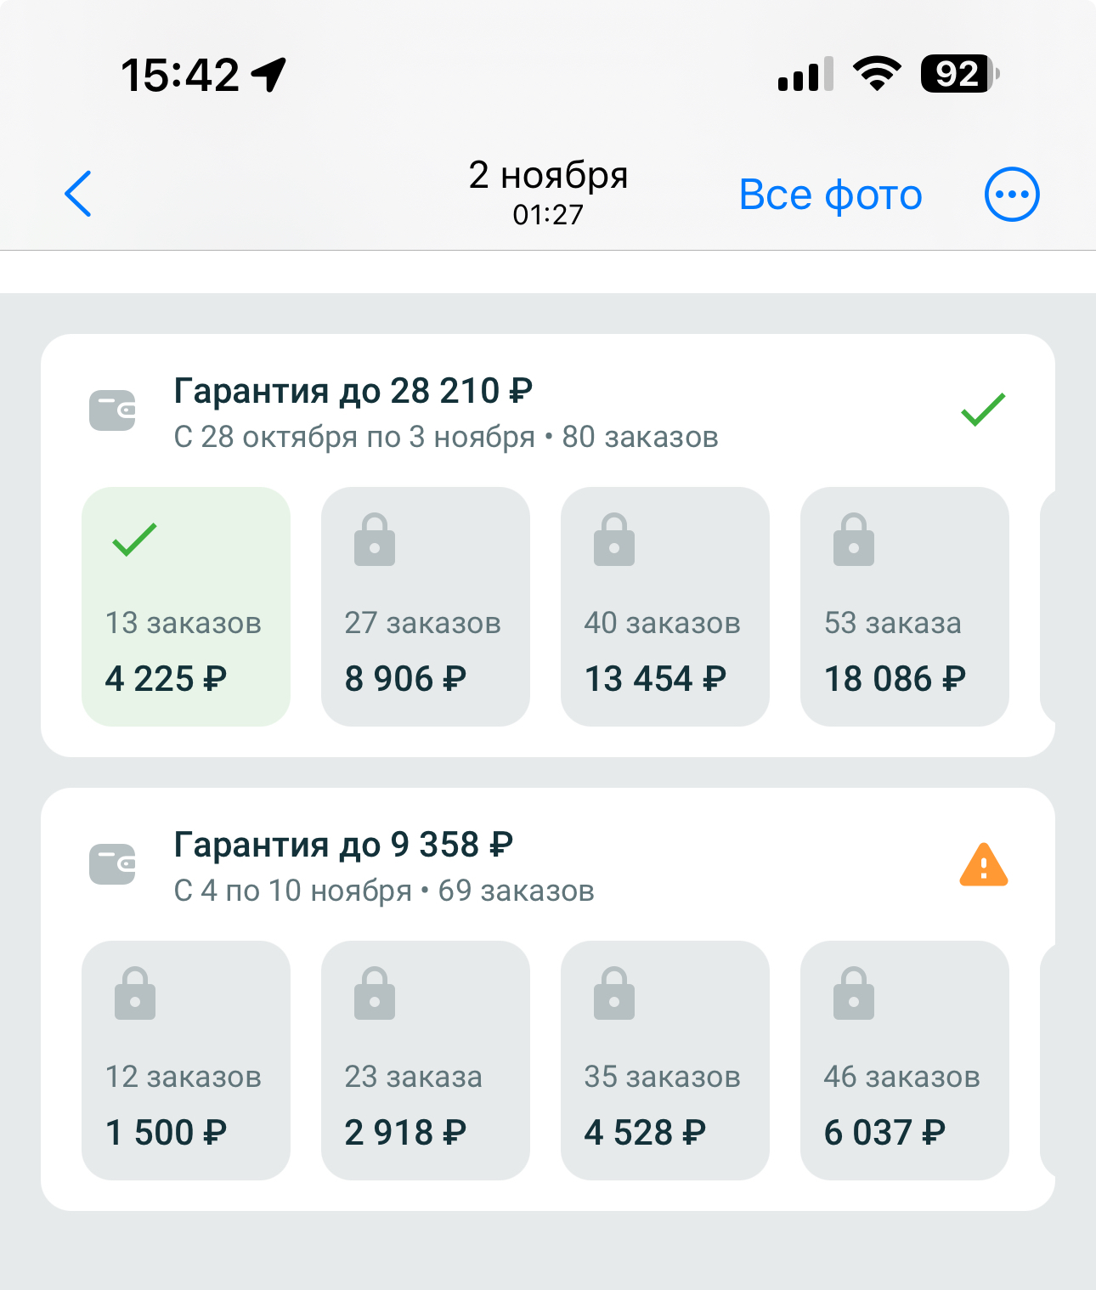Tap the lock icon on the 27 заказов tile
Image resolution: width=1096 pixels, height=1290 pixels.
click(375, 540)
